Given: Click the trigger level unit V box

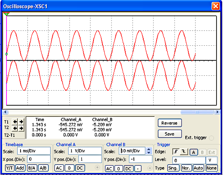Looking at the screenshot, I should (x=211, y=160).
